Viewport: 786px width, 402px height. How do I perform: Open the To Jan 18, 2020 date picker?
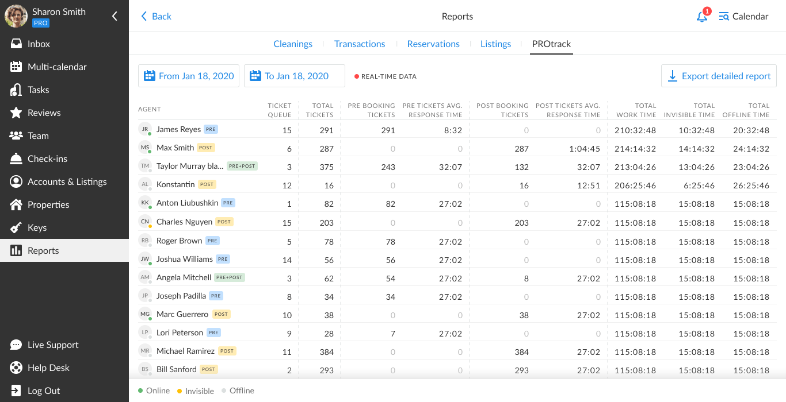[295, 76]
